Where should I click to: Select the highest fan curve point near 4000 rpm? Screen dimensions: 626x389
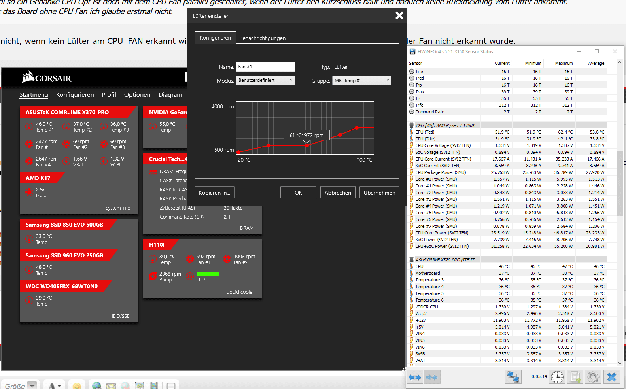coord(357,127)
